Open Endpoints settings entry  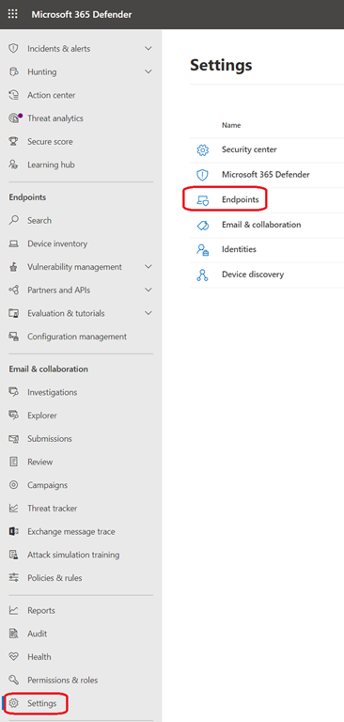(x=240, y=200)
